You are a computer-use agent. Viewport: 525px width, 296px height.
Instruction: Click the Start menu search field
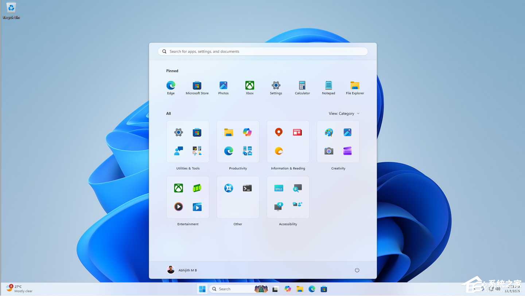263,51
